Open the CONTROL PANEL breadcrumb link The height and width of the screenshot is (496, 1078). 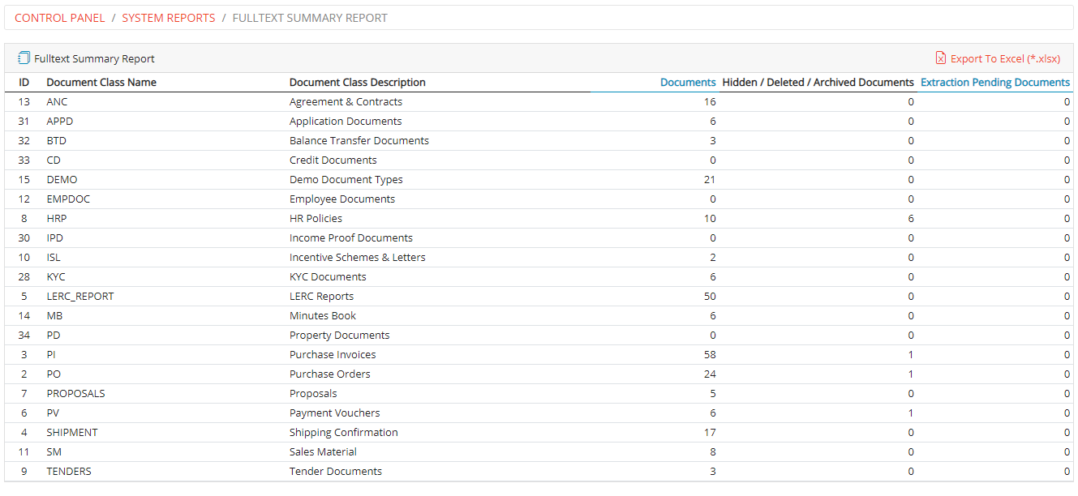[60, 18]
